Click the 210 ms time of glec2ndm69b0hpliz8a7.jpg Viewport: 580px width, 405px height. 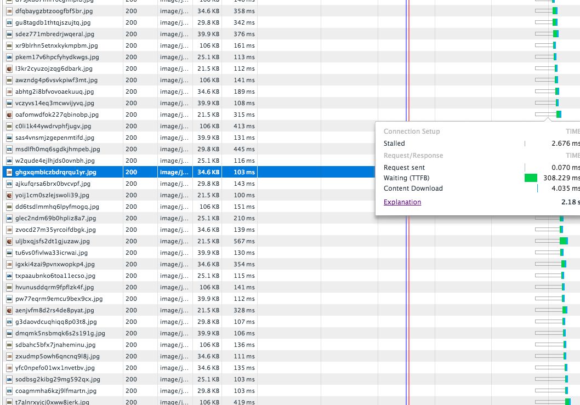point(244,218)
